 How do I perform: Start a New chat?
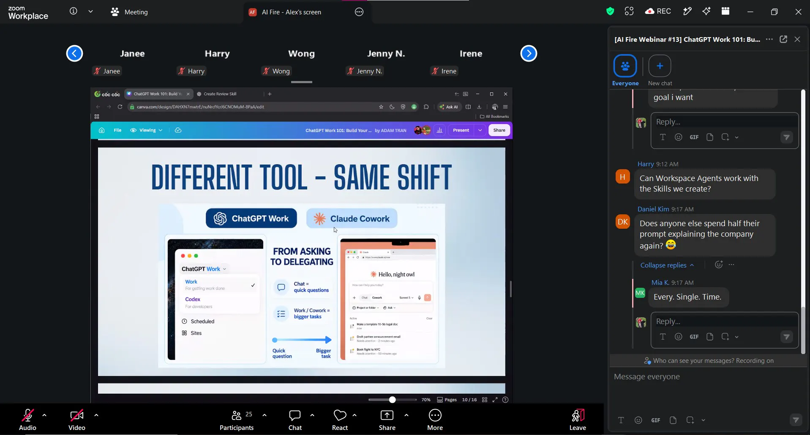click(x=660, y=70)
